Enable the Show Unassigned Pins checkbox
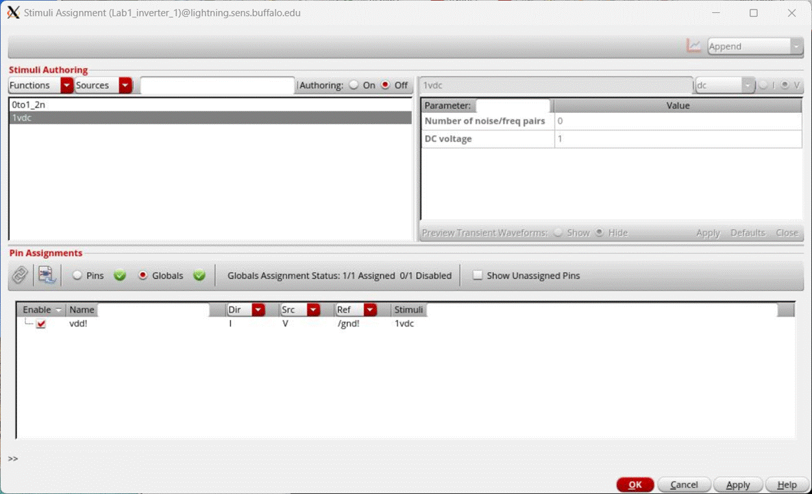The width and height of the screenshot is (812, 494). tap(478, 275)
